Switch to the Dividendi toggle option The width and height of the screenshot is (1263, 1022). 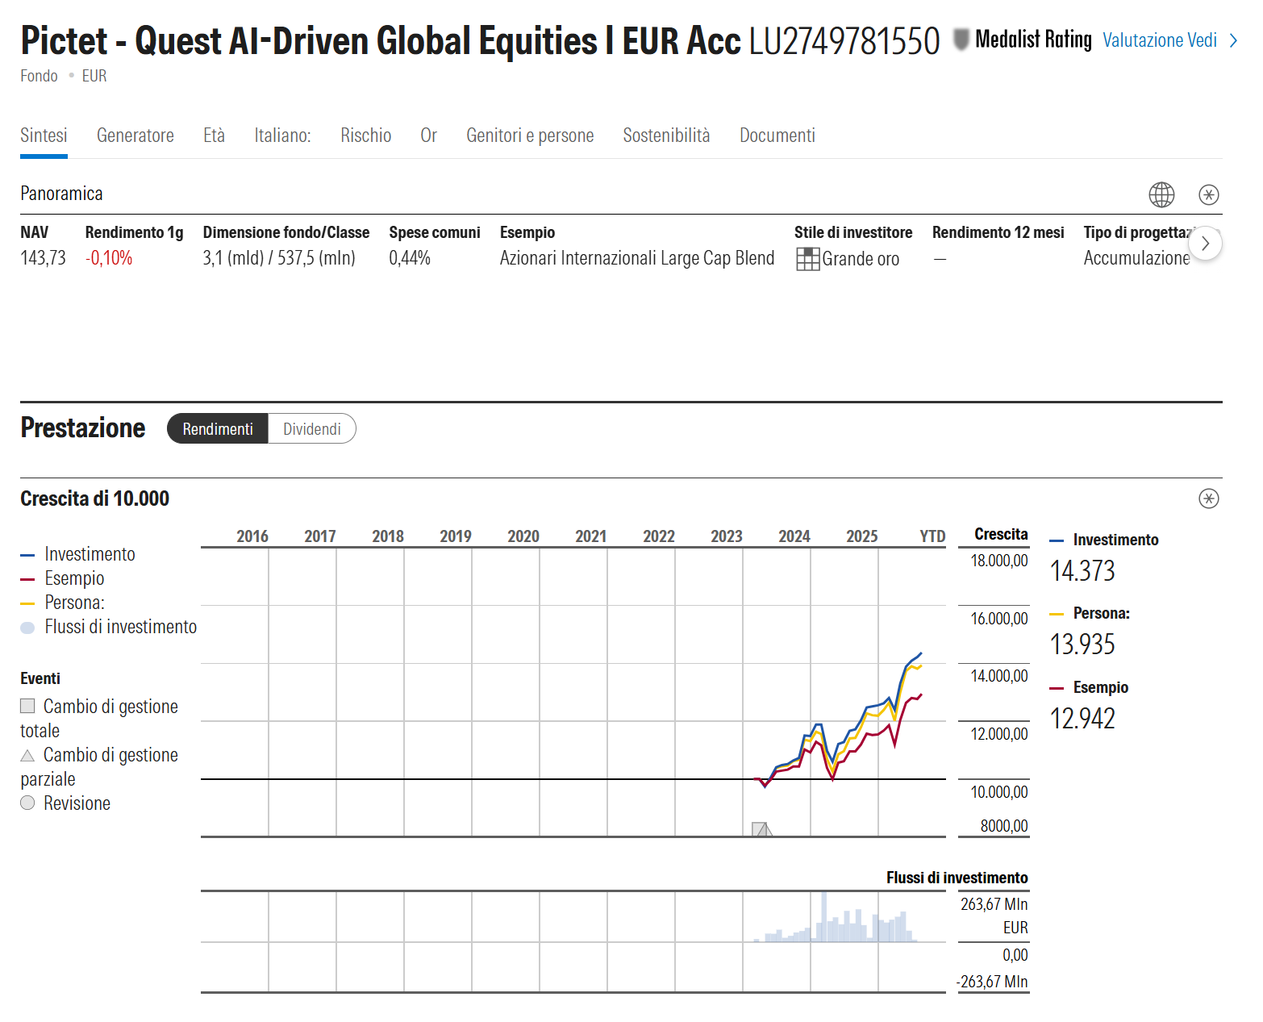(312, 429)
